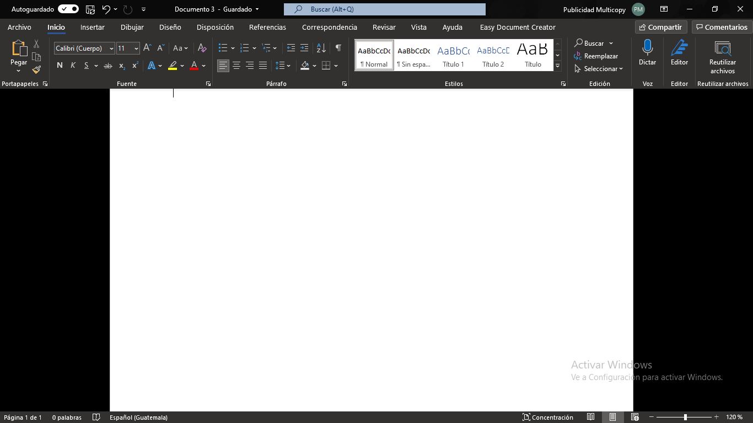Expand the Seleccionar dropdown

click(599, 69)
